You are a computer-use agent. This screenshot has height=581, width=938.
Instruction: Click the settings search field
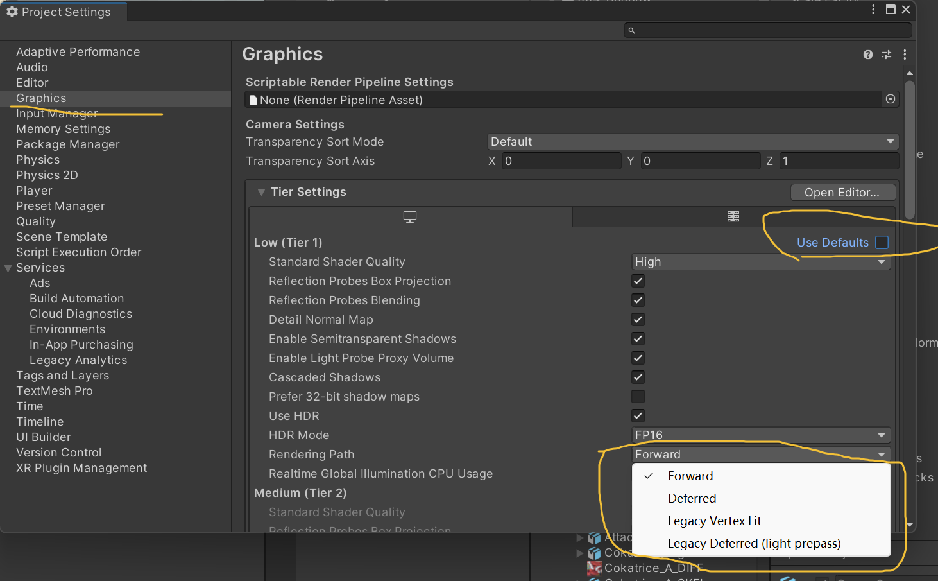(767, 30)
